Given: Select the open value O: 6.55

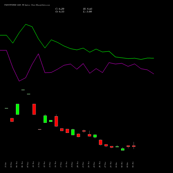Looking at the screenshot, I should coord(60,12).
